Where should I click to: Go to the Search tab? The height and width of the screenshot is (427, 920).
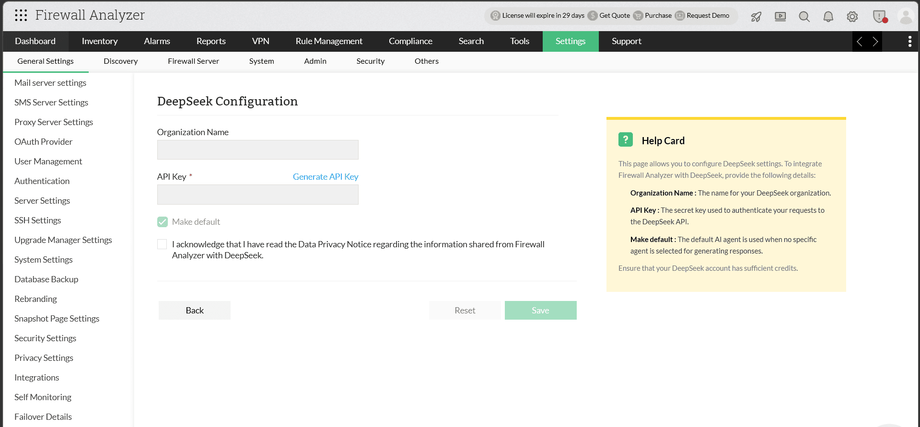(471, 41)
